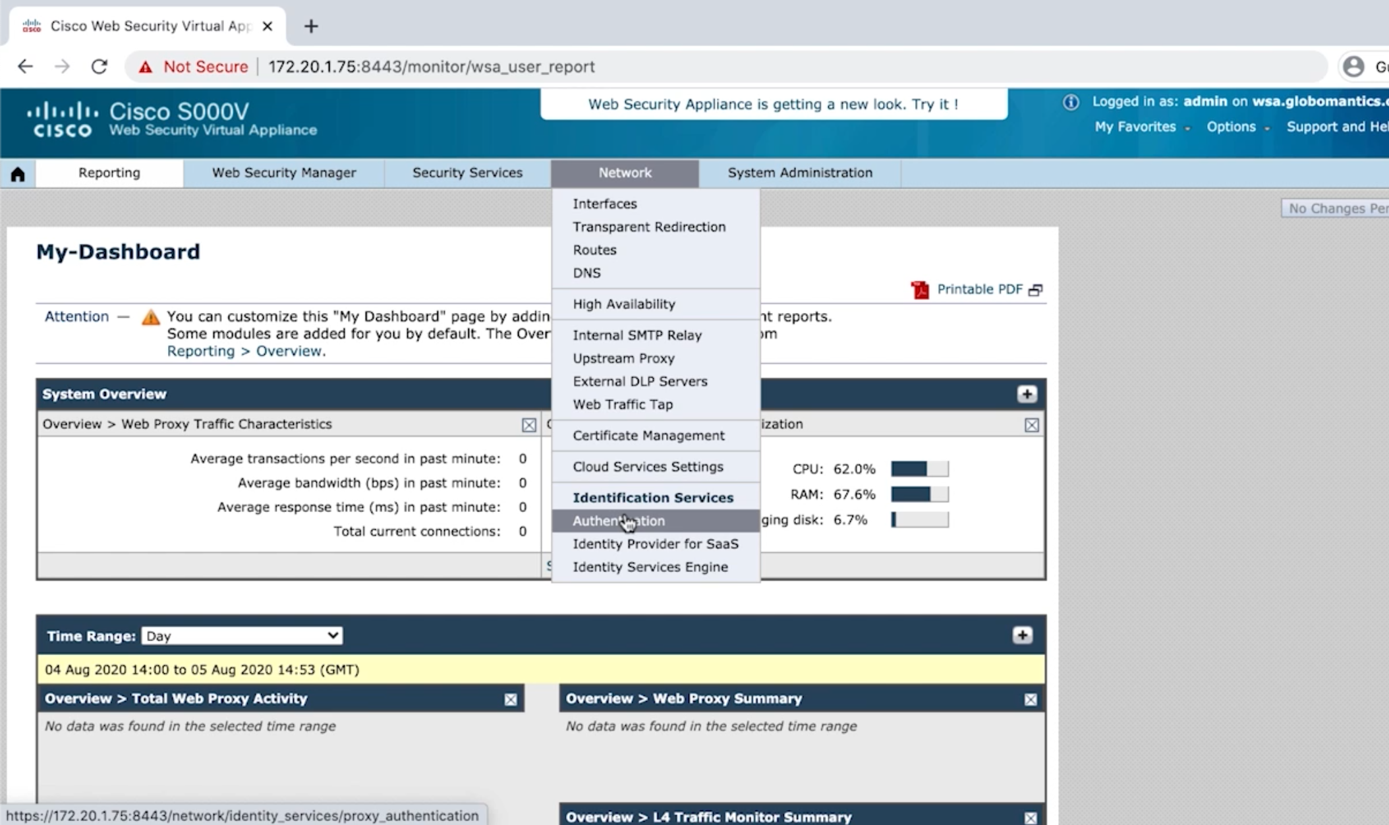Close the Total Web Proxy Activity module

[511, 699]
